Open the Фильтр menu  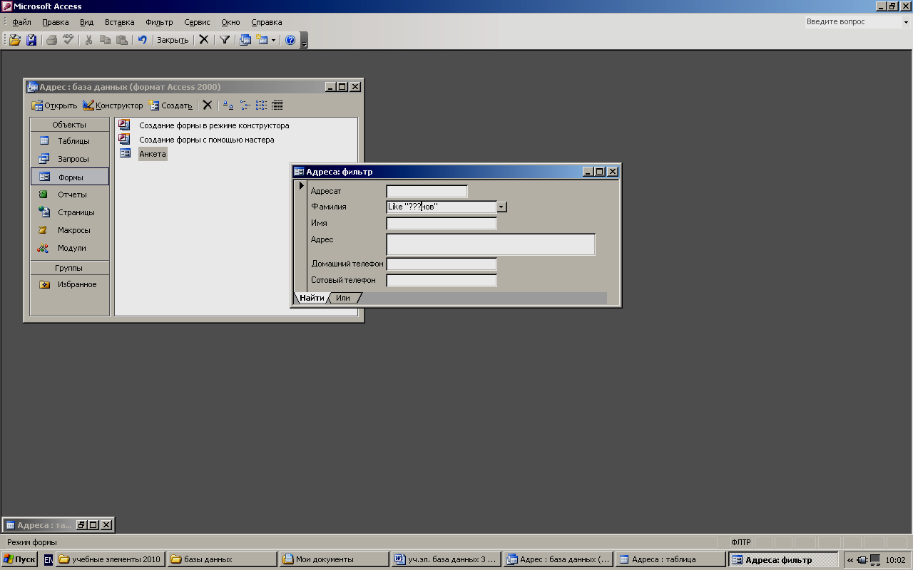point(159,22)
